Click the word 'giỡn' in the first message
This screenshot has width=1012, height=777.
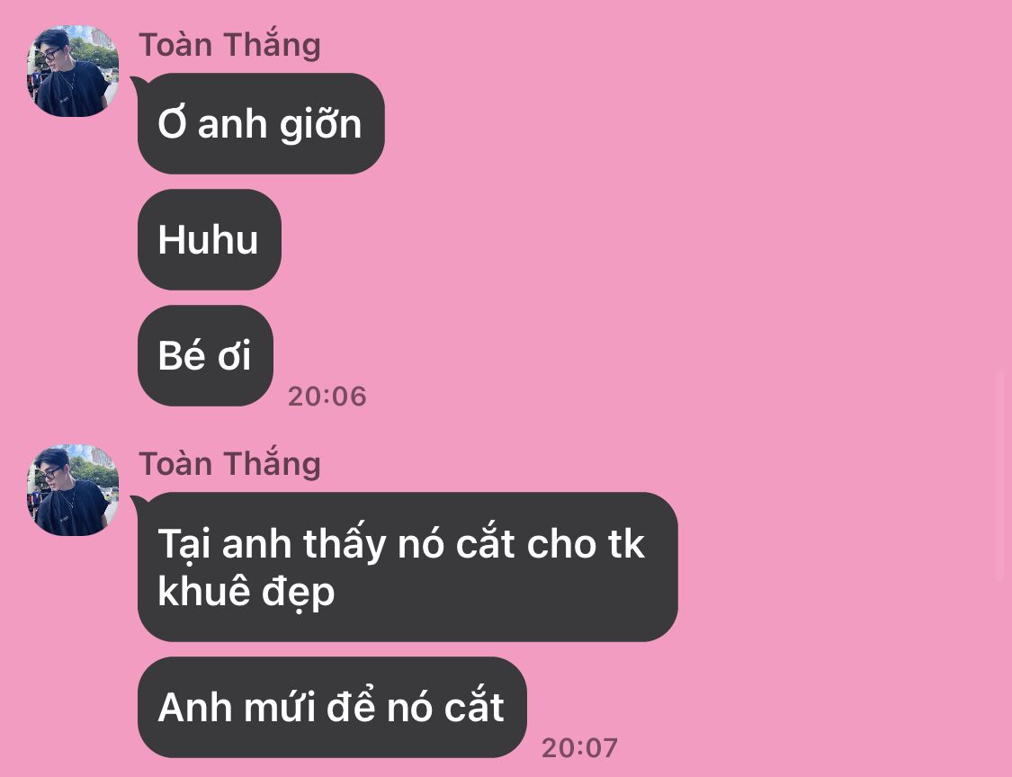click(320, 125)
